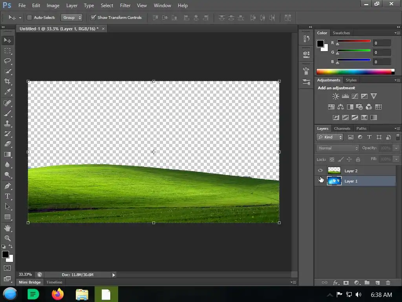Open the status bar info arrow
The width and height of the screenshot is (402, 302).
[113, 275]
